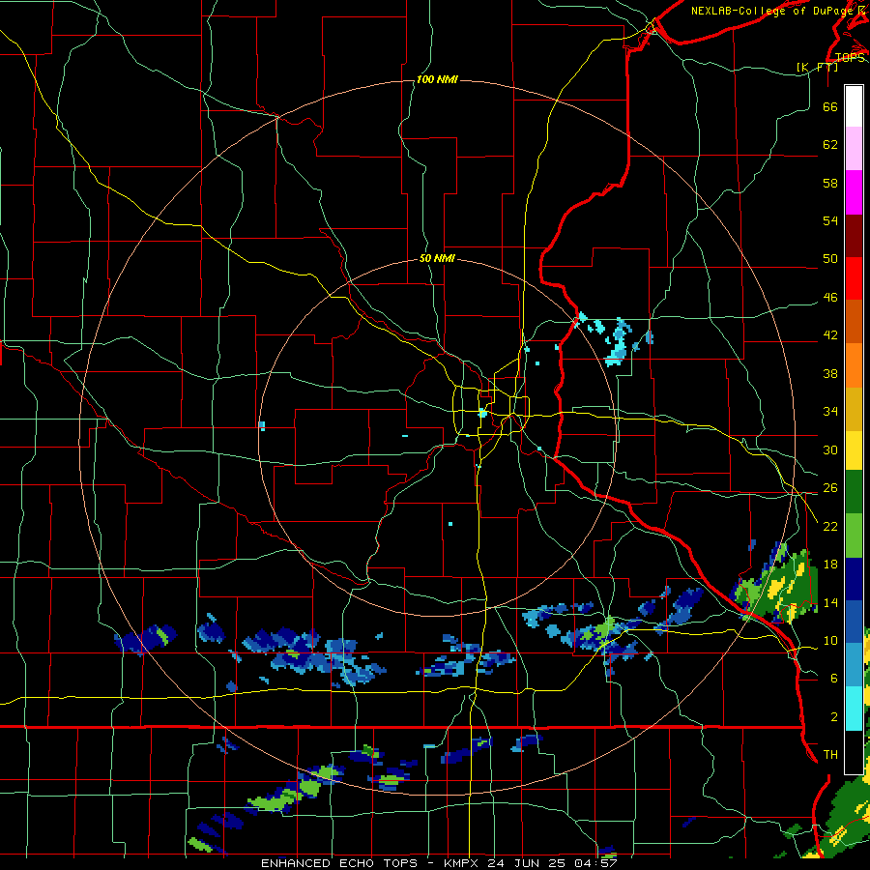Click the cyan legend swatch

coord(854,709)
